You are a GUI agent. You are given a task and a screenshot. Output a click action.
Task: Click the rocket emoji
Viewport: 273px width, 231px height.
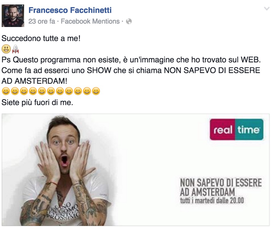(x=15, y=49)
